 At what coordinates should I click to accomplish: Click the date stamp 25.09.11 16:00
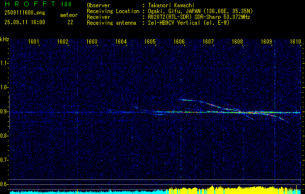25,22
